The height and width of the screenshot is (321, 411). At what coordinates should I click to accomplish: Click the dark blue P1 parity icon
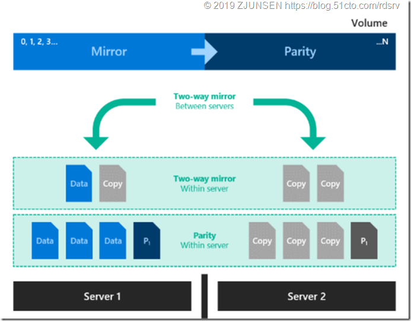[147, 240]
